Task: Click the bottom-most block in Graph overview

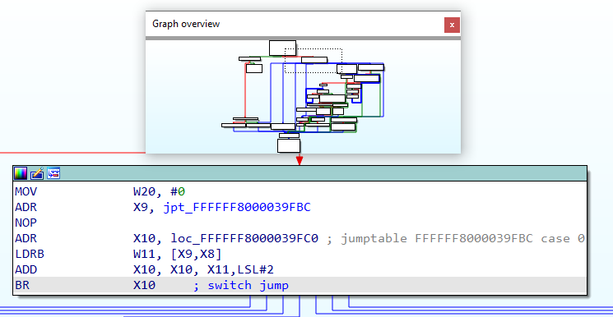Action: point(289,145)
